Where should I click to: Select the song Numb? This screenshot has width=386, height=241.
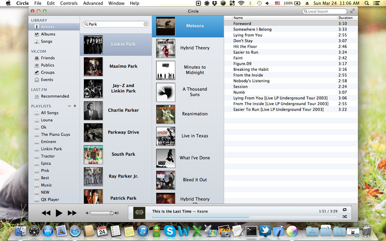click(x=291, y=92)
